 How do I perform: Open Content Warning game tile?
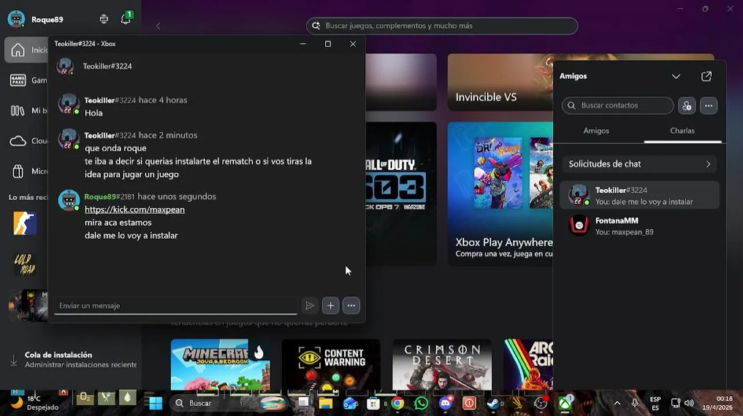tap(331, 365)
